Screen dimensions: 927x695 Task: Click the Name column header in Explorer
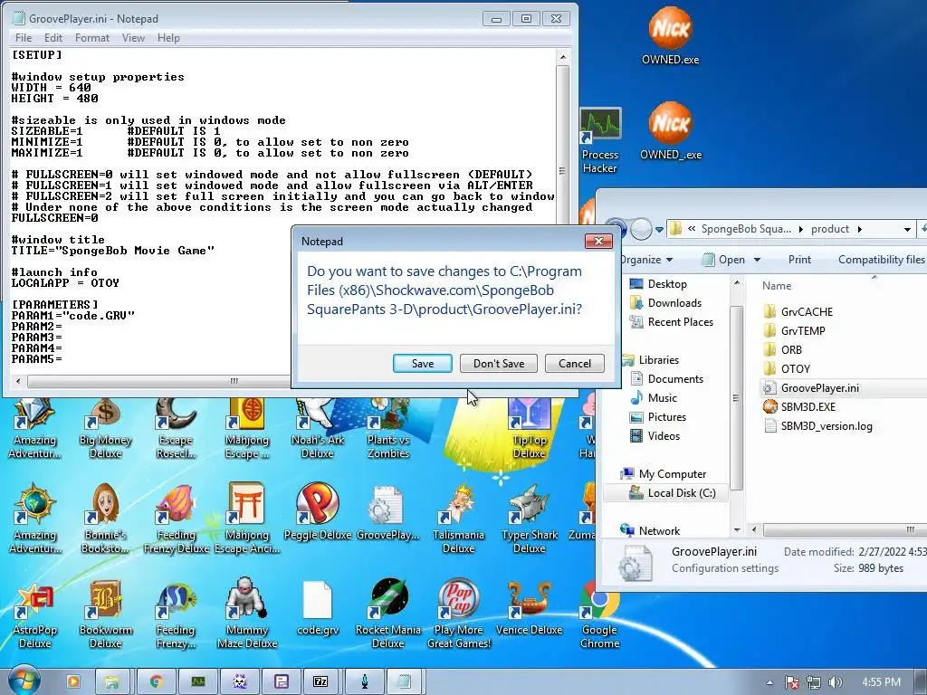(x=776, y=286)
